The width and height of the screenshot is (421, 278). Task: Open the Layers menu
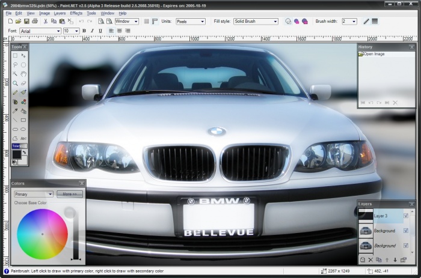pos(60,13)
